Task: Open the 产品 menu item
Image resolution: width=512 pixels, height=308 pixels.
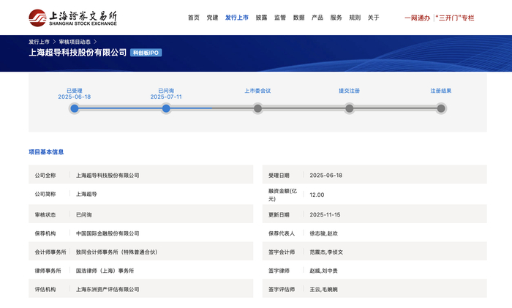Action: (317, 18)
